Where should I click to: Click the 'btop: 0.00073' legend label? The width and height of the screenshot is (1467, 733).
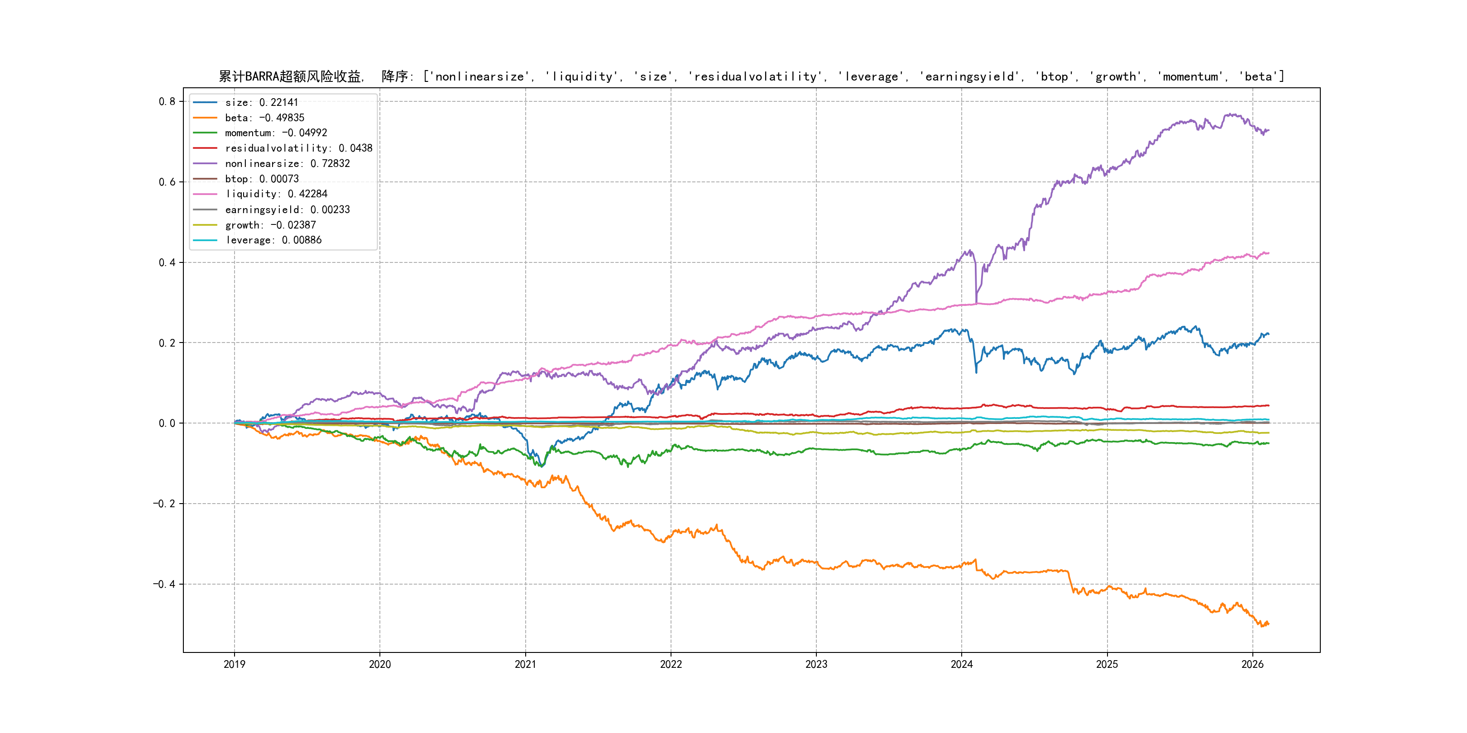pyautogui.click(x=261, y=179)
